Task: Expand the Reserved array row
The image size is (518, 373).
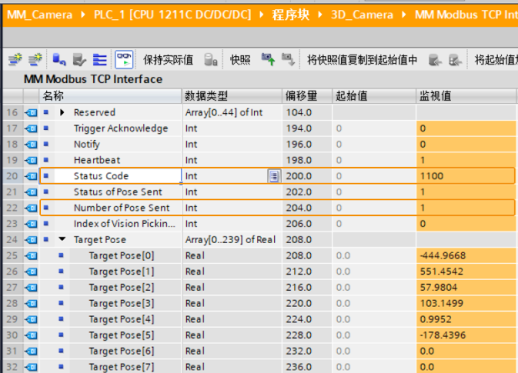Action: pyautogui.click(x=62, y=112)
